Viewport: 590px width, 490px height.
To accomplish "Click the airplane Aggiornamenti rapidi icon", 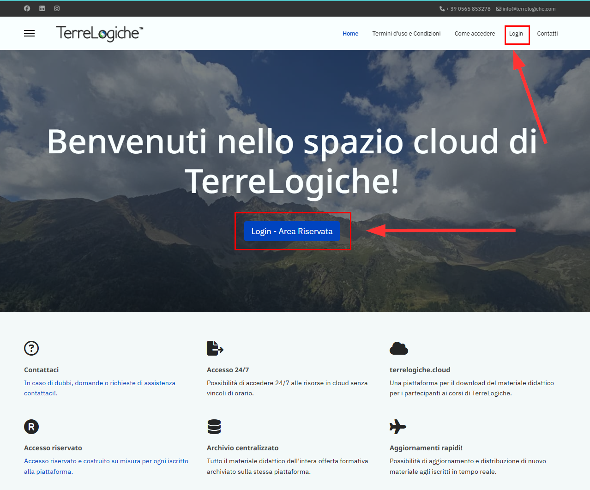I will coord(398,427).
